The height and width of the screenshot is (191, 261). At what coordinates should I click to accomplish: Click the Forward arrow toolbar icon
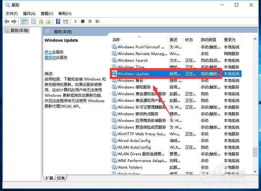[14, 21]
